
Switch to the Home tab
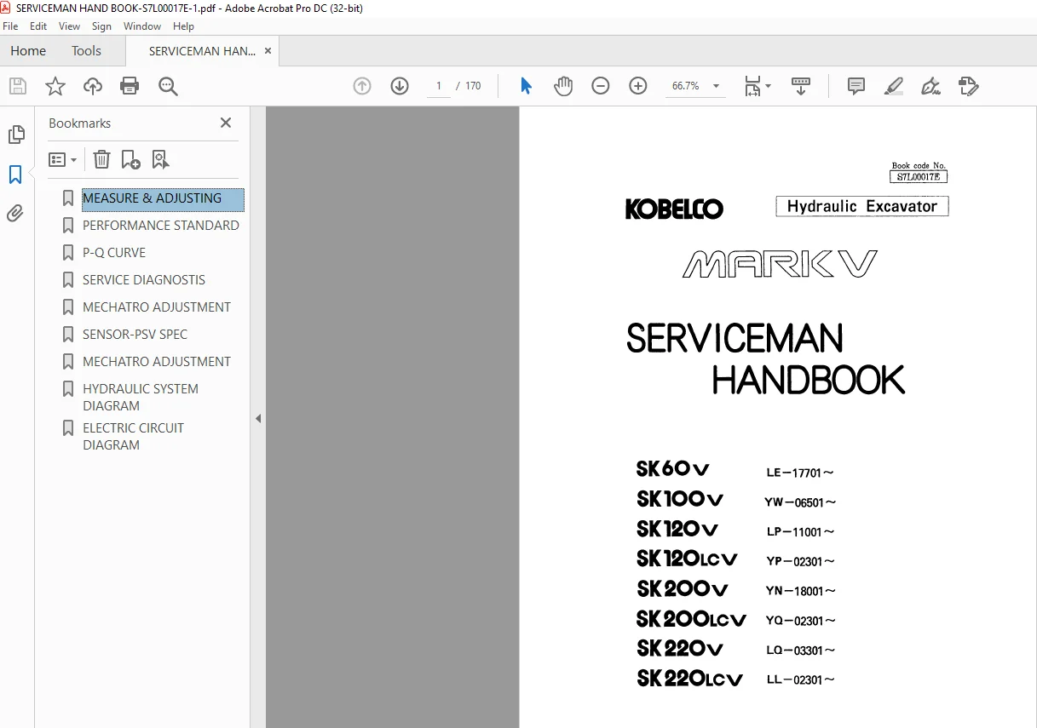28,51
